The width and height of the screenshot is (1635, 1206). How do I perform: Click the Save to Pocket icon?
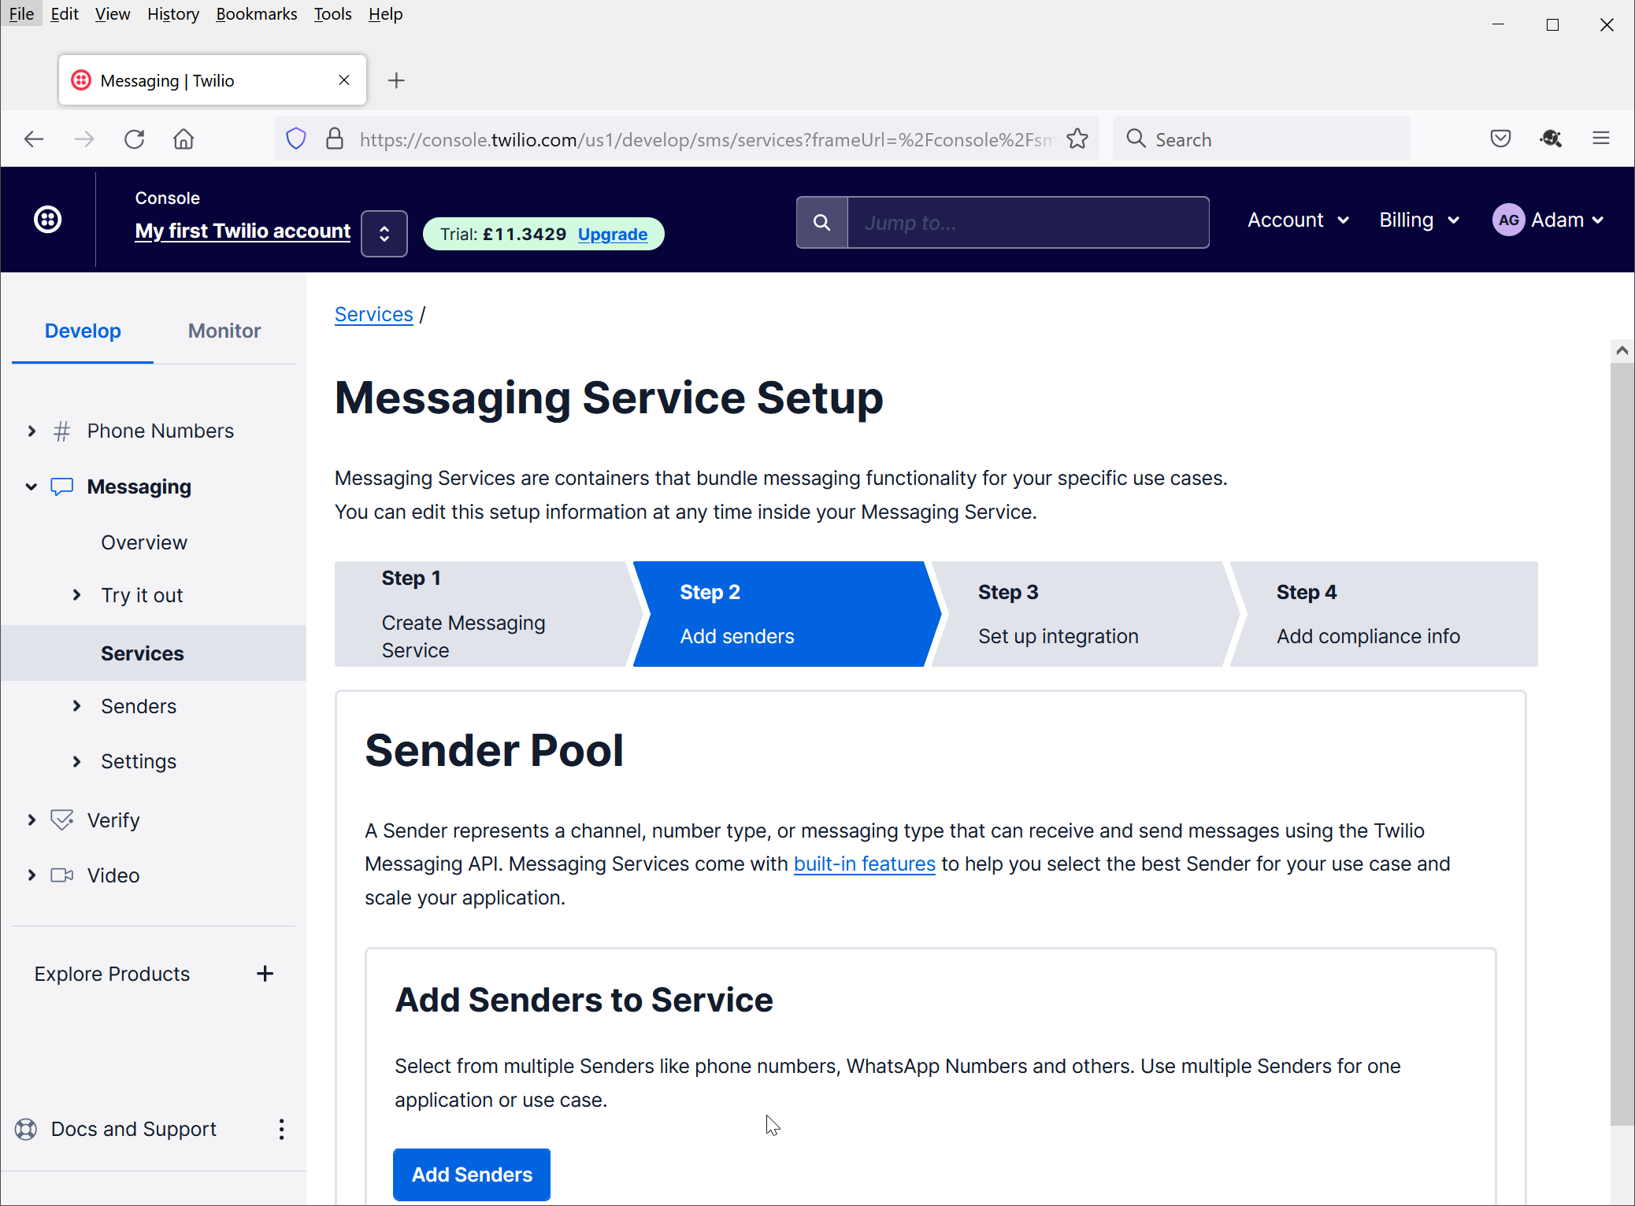point(1500,139)
